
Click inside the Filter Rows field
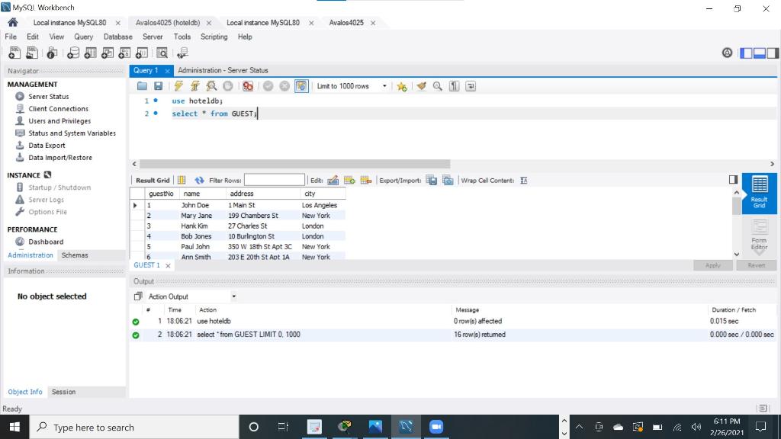(273, 180)
